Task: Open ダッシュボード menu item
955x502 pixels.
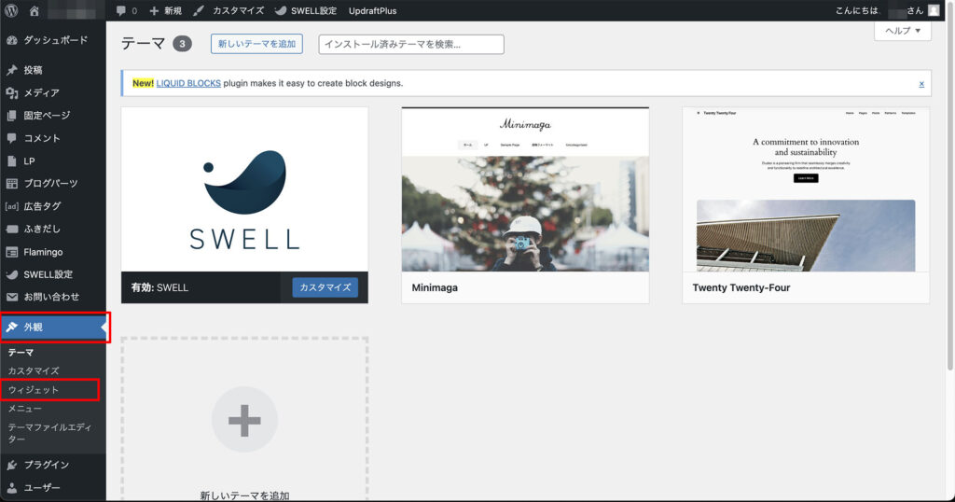Action: tap(53, 40)
